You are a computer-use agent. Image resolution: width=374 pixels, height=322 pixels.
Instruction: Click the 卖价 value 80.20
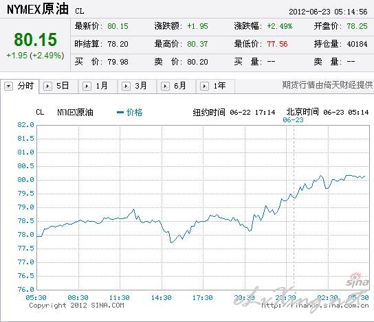(x=197, y=62)
